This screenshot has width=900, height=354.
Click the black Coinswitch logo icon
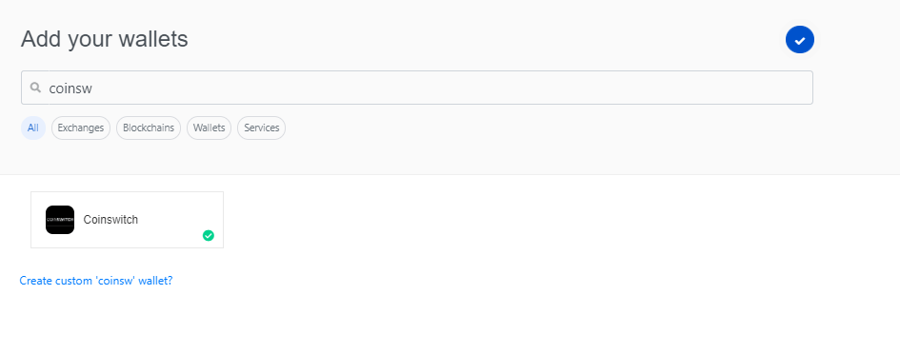click(x=60, y=220)
